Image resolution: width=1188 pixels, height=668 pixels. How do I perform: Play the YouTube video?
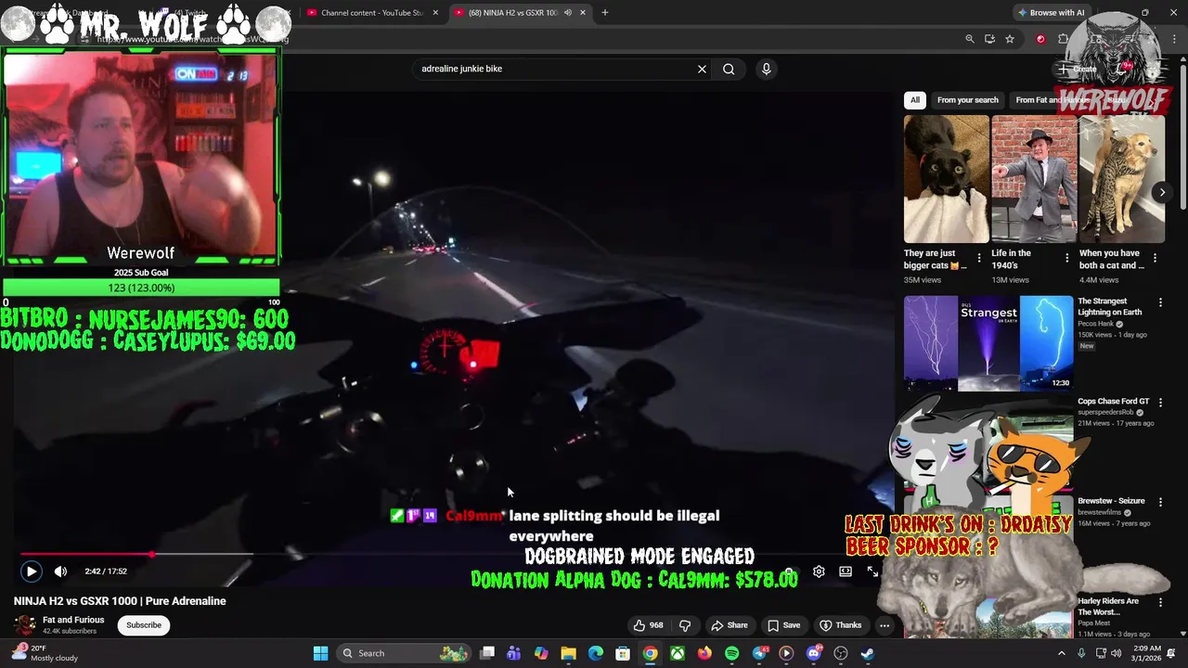[x=31, y=572]
